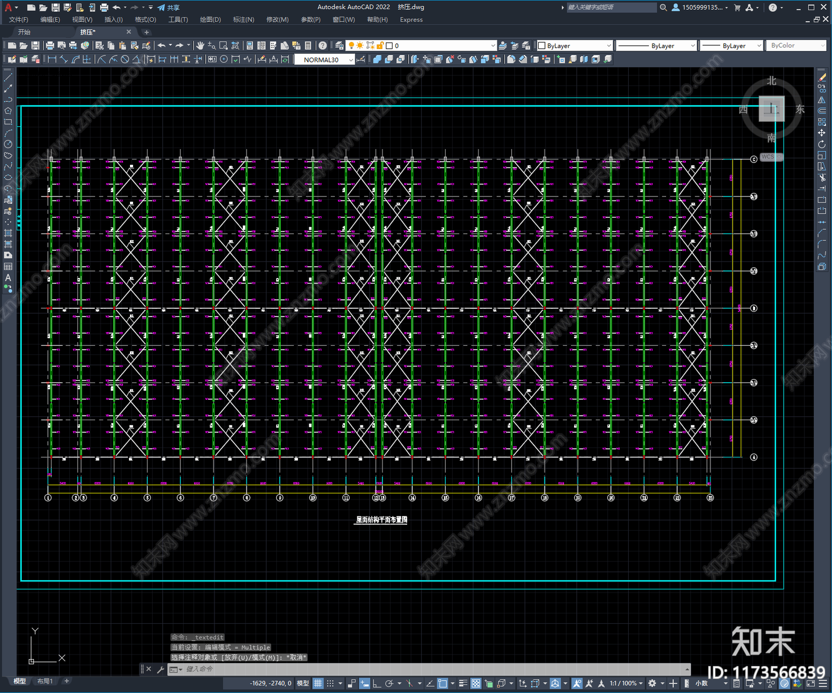This screenshot has width=832, height=693.
Task: Choose the Move tool in modify toolbar
Action: click(x=822, y=133)
